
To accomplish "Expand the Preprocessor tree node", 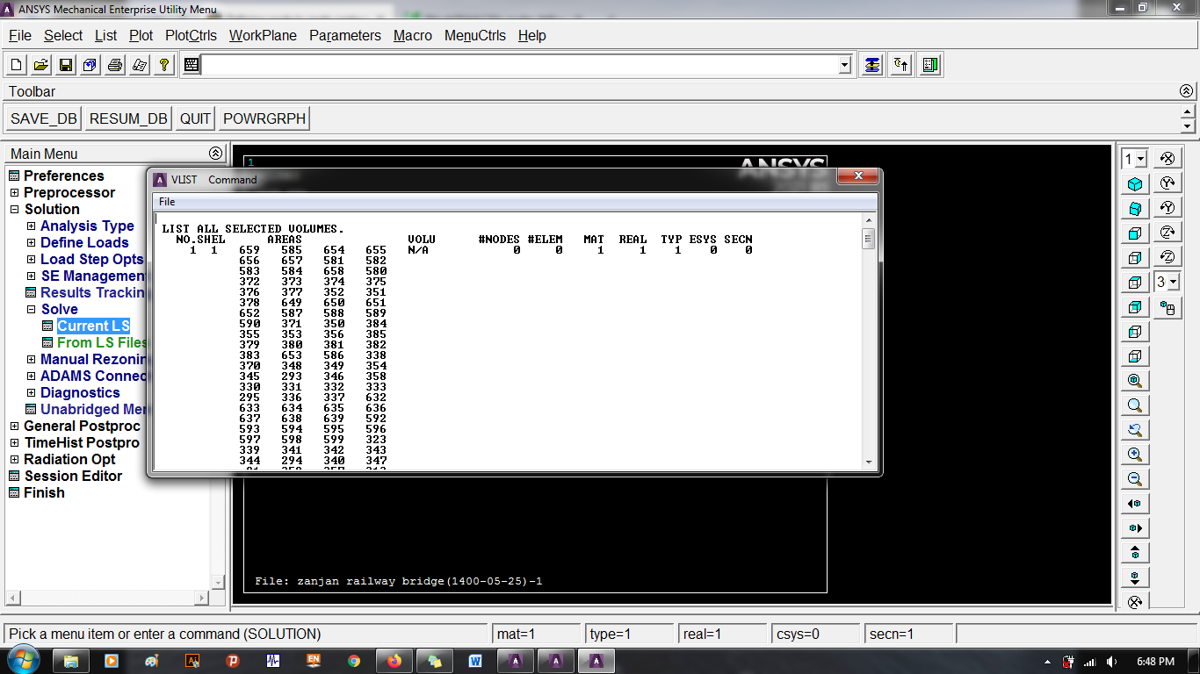I will 14,192.
